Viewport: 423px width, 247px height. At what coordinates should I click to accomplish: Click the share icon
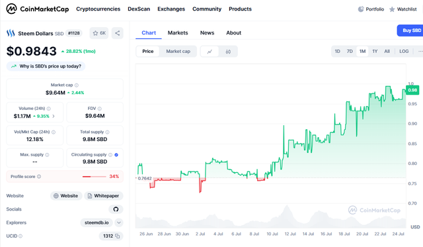pos(118,33)
